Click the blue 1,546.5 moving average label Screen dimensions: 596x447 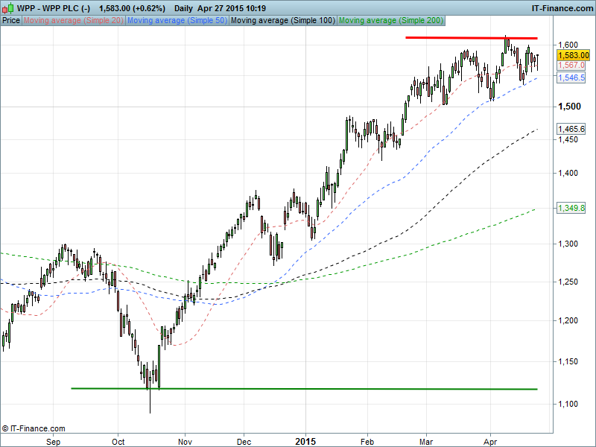tap(571, 77)
